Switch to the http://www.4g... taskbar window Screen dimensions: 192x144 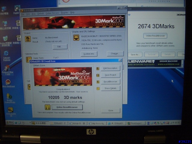[97, 123]
